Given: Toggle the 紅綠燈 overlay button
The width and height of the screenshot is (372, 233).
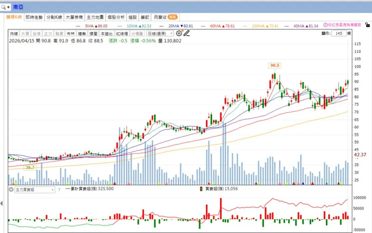Looking at the screenshot, I should 122,34.
